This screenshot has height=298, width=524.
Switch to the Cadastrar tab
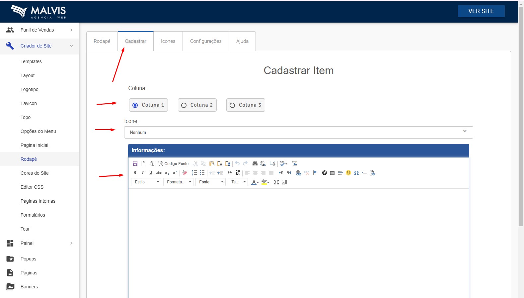pos(136,41)
